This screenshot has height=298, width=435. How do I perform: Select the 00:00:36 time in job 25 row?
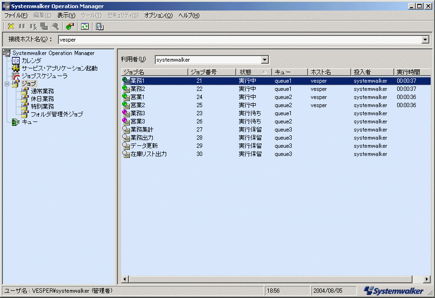click(406, 105)
